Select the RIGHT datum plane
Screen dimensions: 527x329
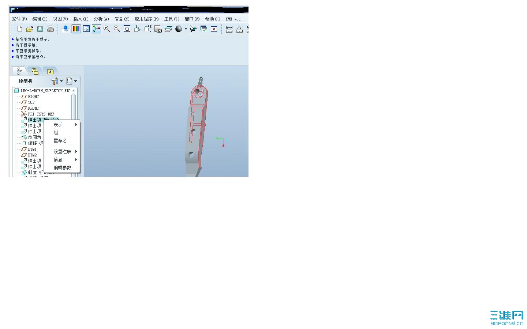(x=30, y=97)
